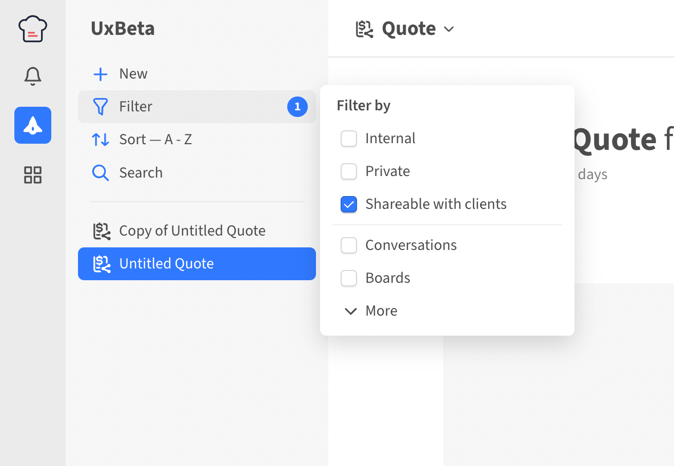674x466 pixels.
Task: Open notifications bell icon
Action: coord(33,76)
